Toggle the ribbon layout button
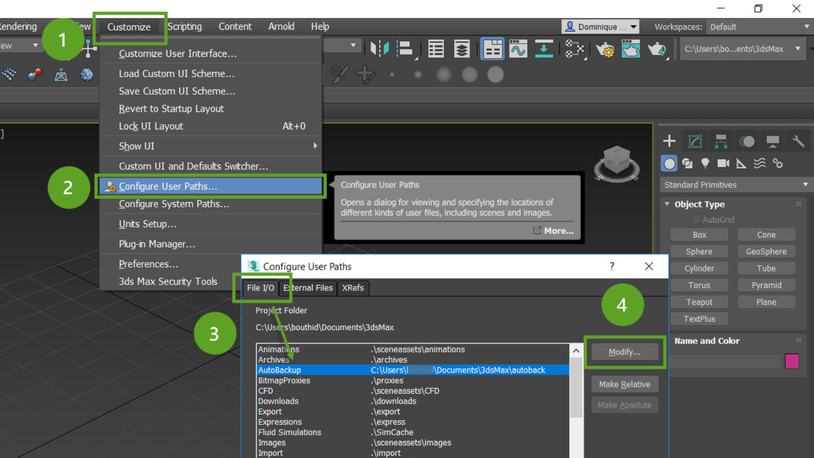This screenshot has height=458, width=814. point(492,49)
